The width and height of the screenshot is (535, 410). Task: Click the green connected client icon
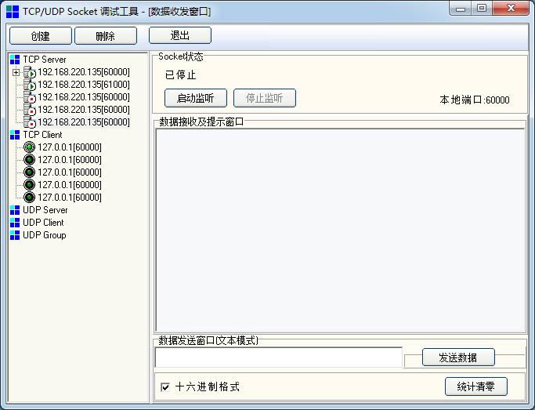pos(30,147)
